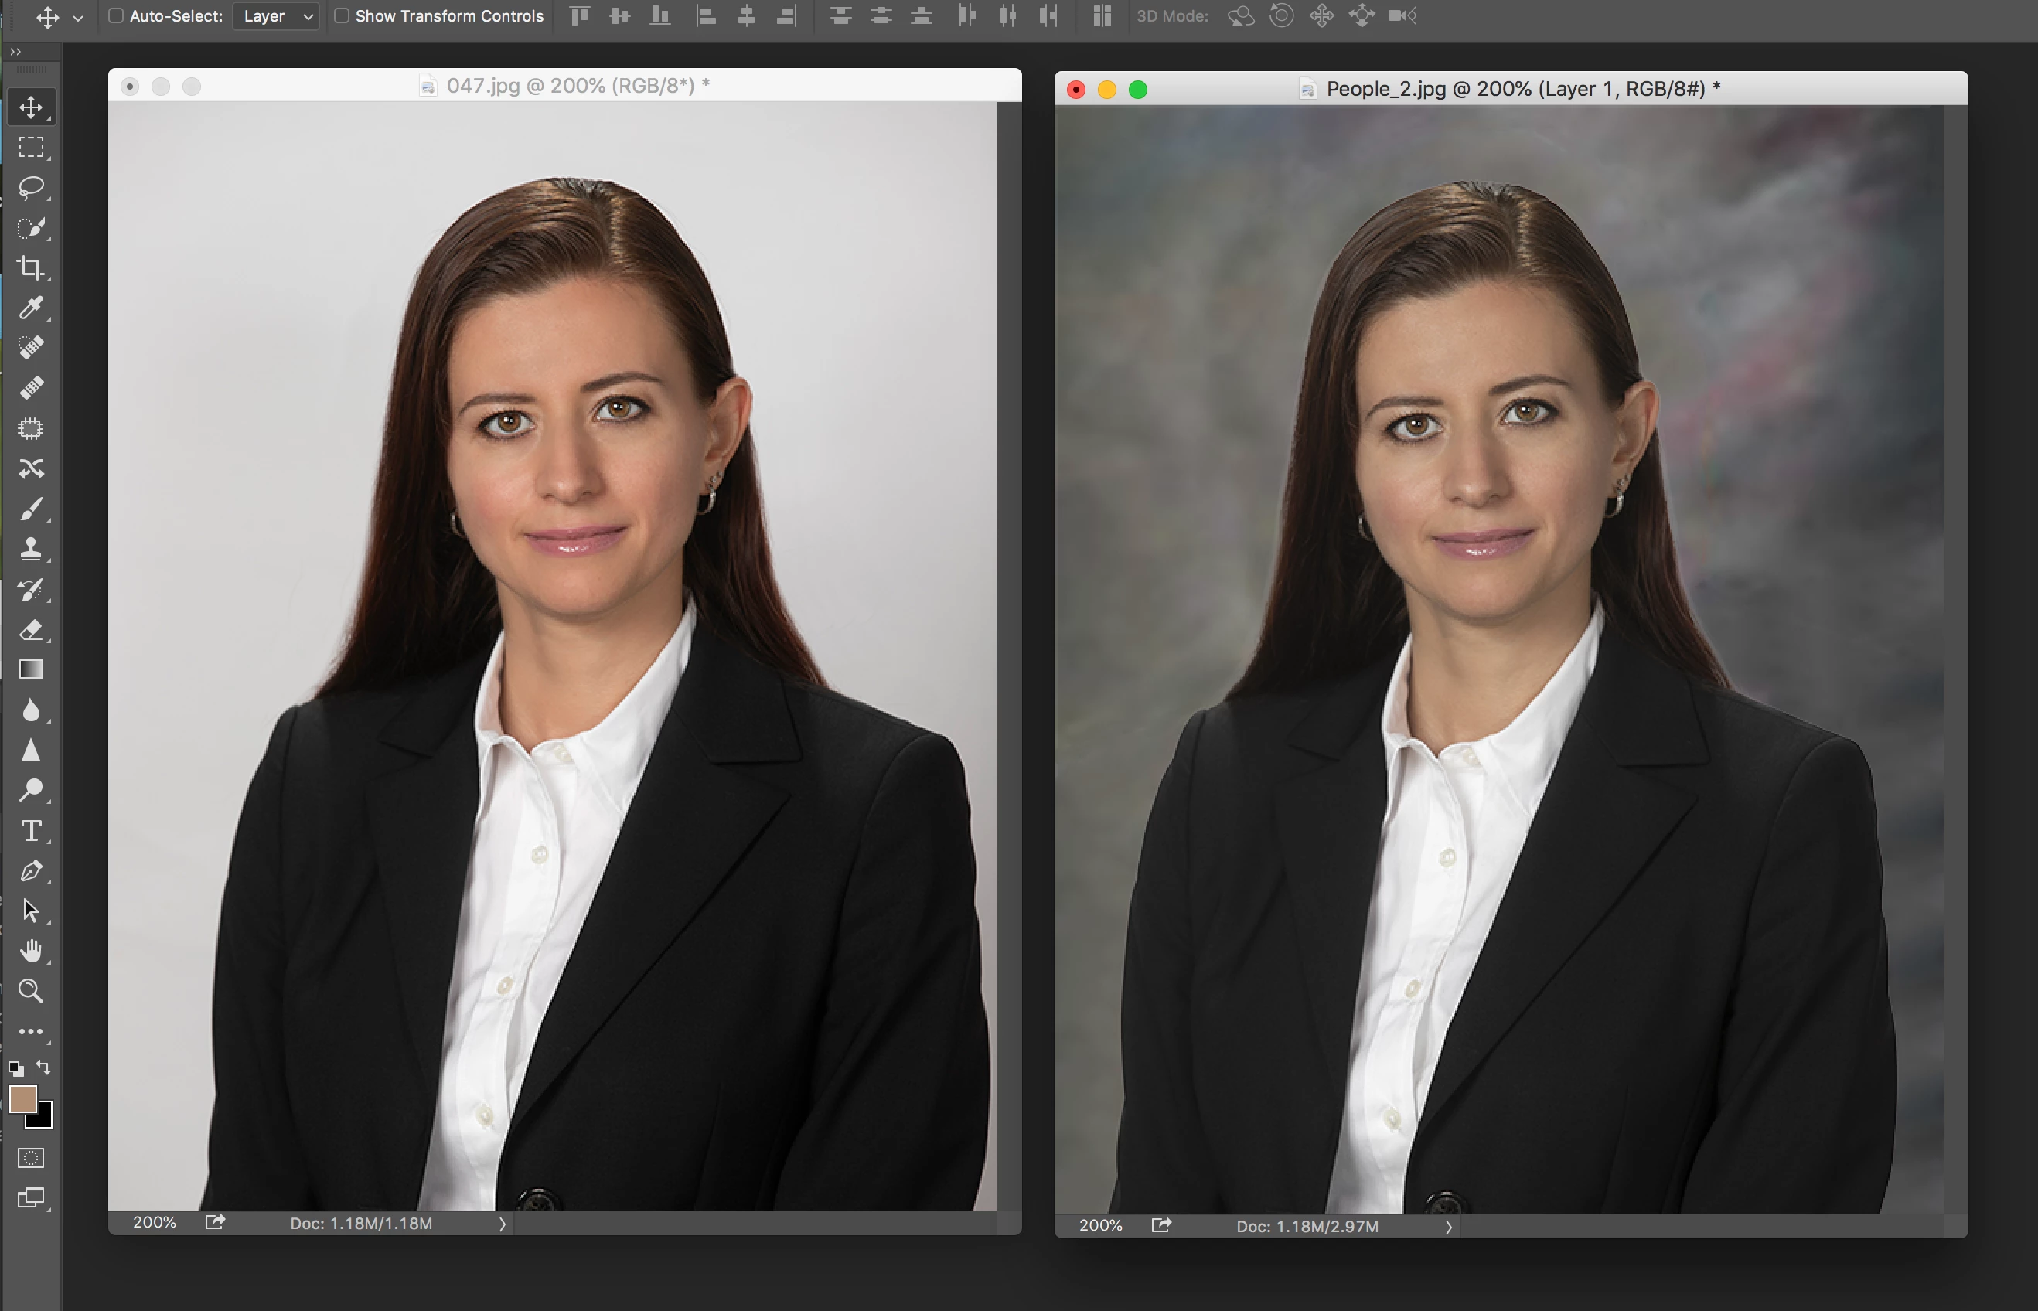Screen dimensions: 2038x1311
Task: Select the Pen tool
Action: click(x=31, y=871)
